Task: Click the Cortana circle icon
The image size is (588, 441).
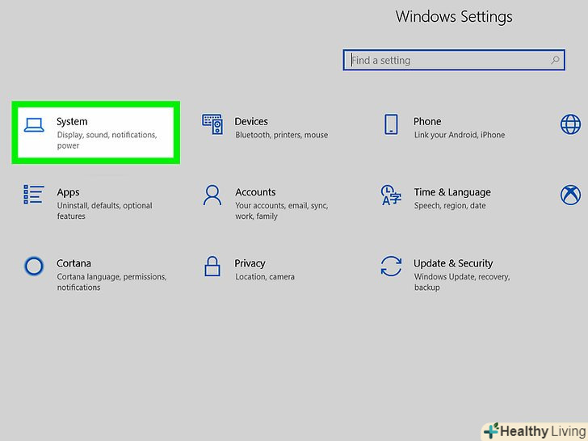Action: (x=34, y=267)
